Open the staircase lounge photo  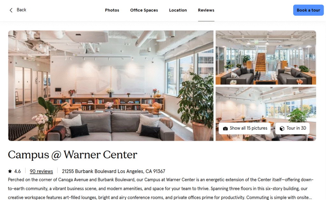[266, 58]
